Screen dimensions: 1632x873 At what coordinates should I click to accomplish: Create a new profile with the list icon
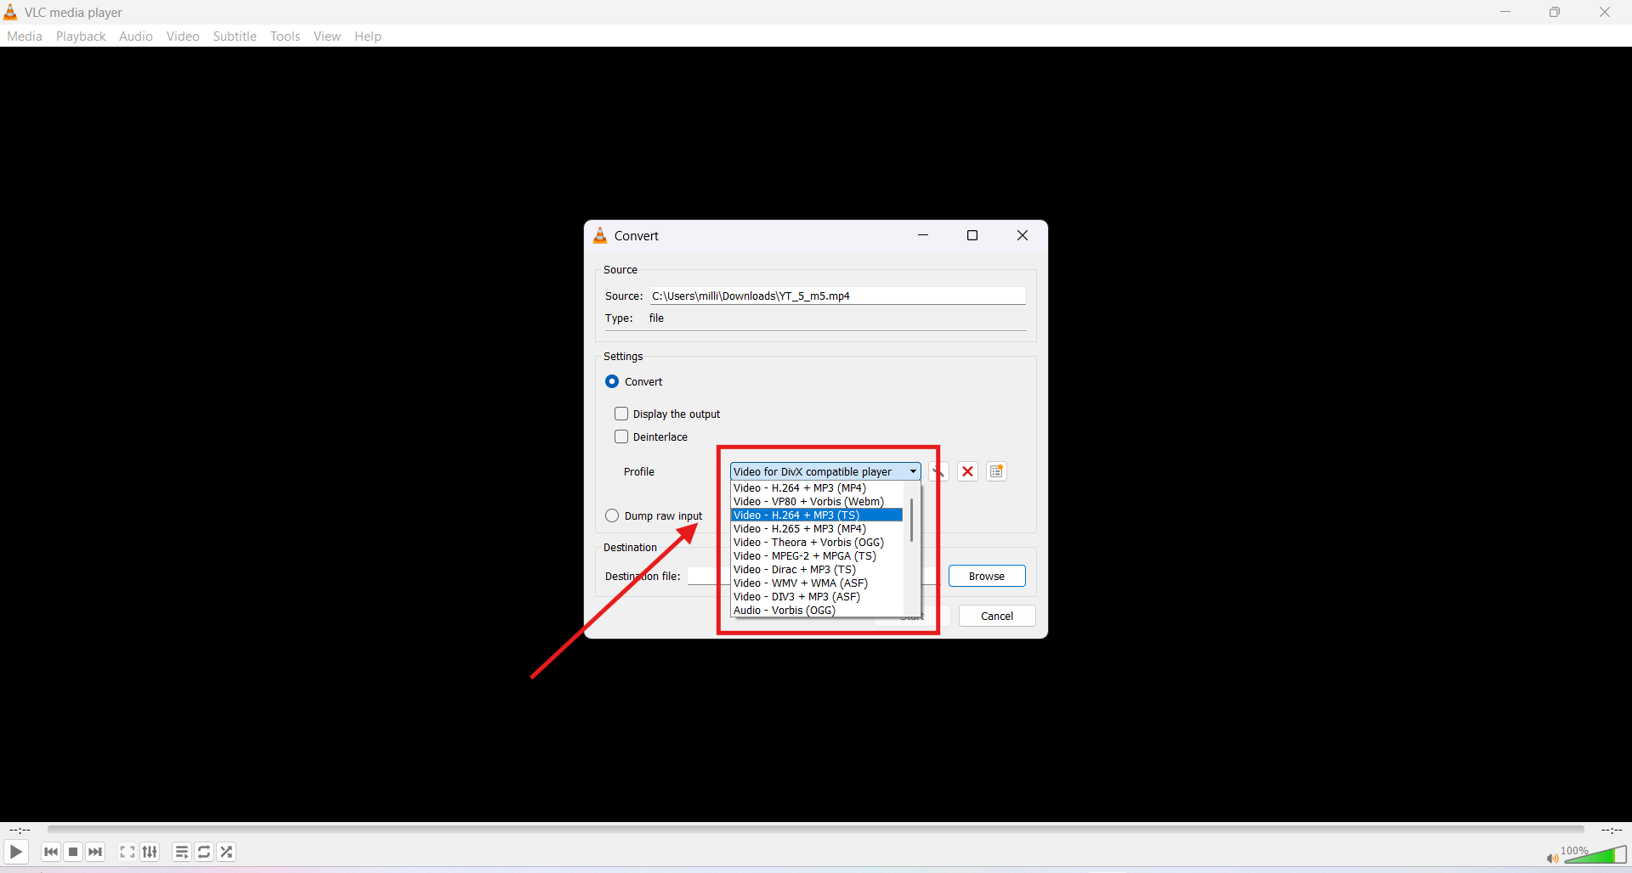(995, 471)
